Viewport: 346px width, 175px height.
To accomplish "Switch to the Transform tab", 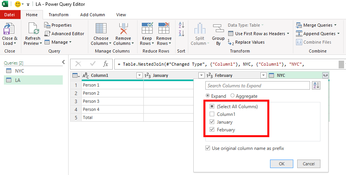I will point(59,15).
